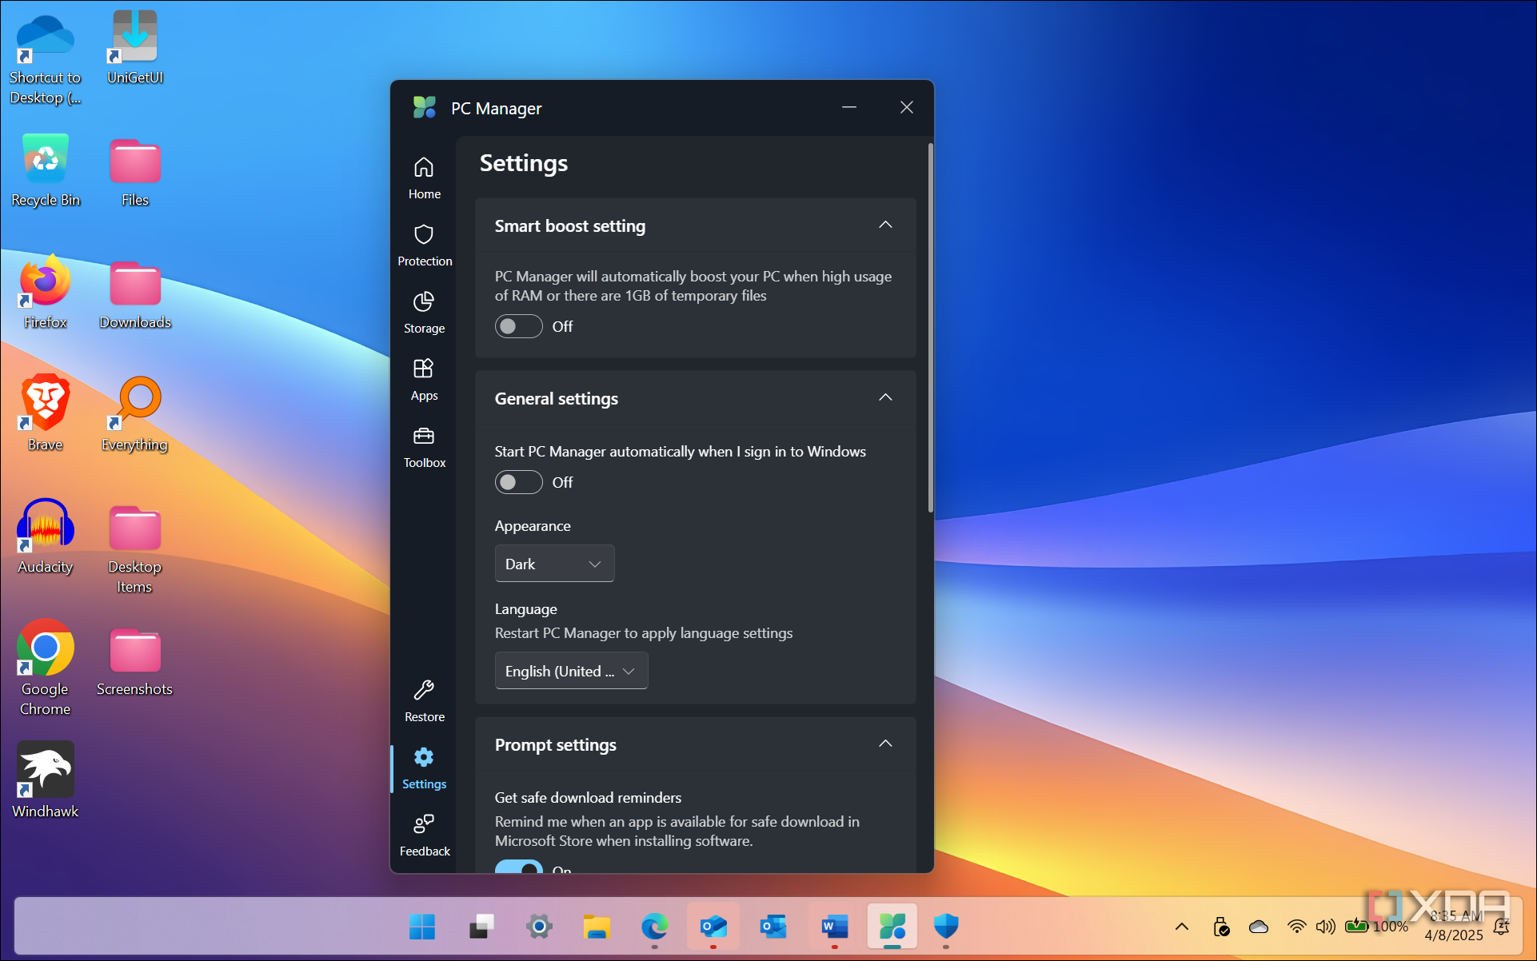Image resolution: width=1537 pixels, height=961 pixels.
Task: Open File Explorer from the taskbar
Action: coord(597,927)
